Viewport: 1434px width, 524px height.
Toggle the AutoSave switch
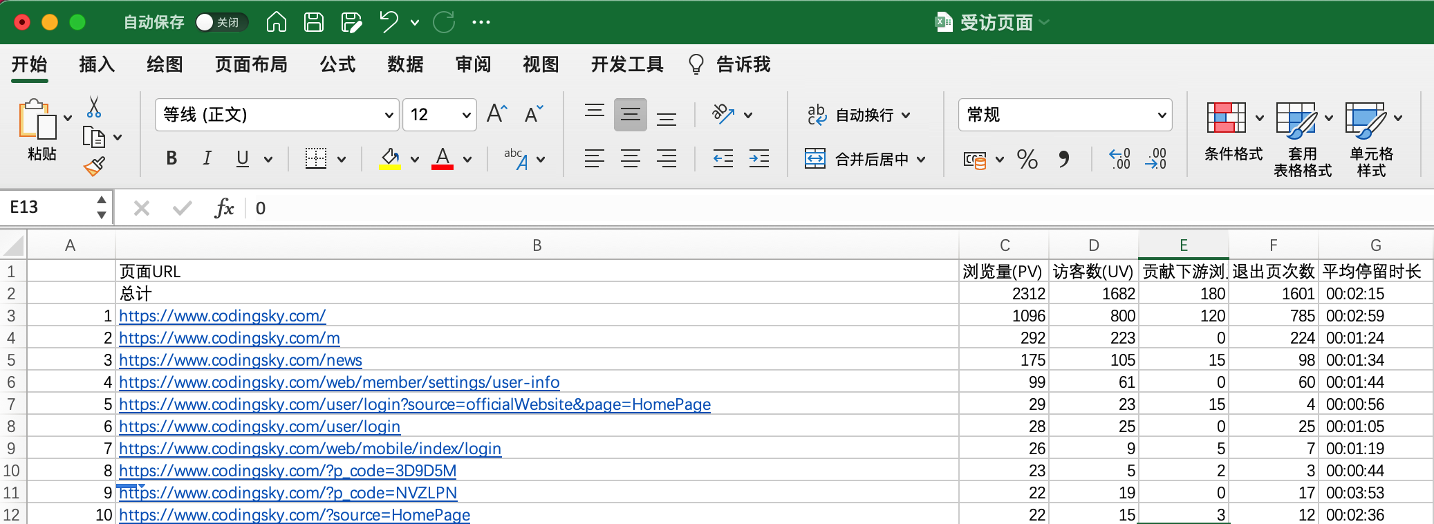coord(221,22)
